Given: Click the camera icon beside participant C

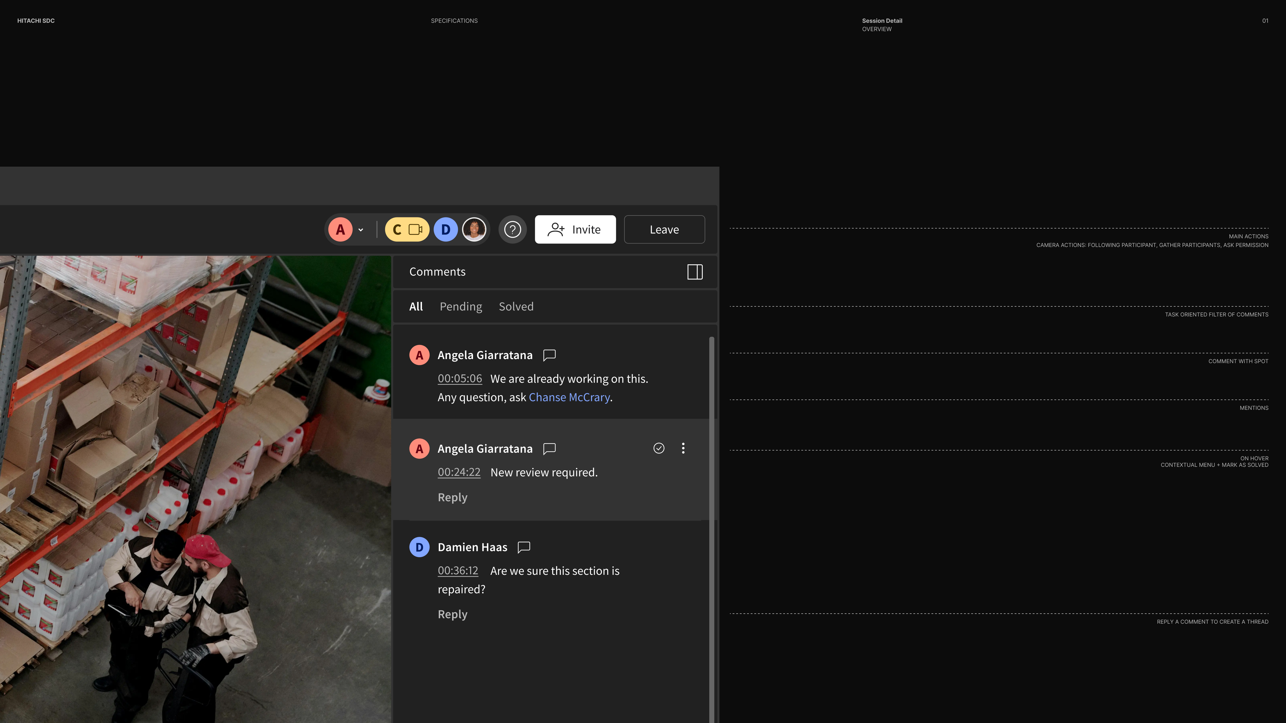Looking at the screenshot, I should pyautogui.click(x=415, y=230).
